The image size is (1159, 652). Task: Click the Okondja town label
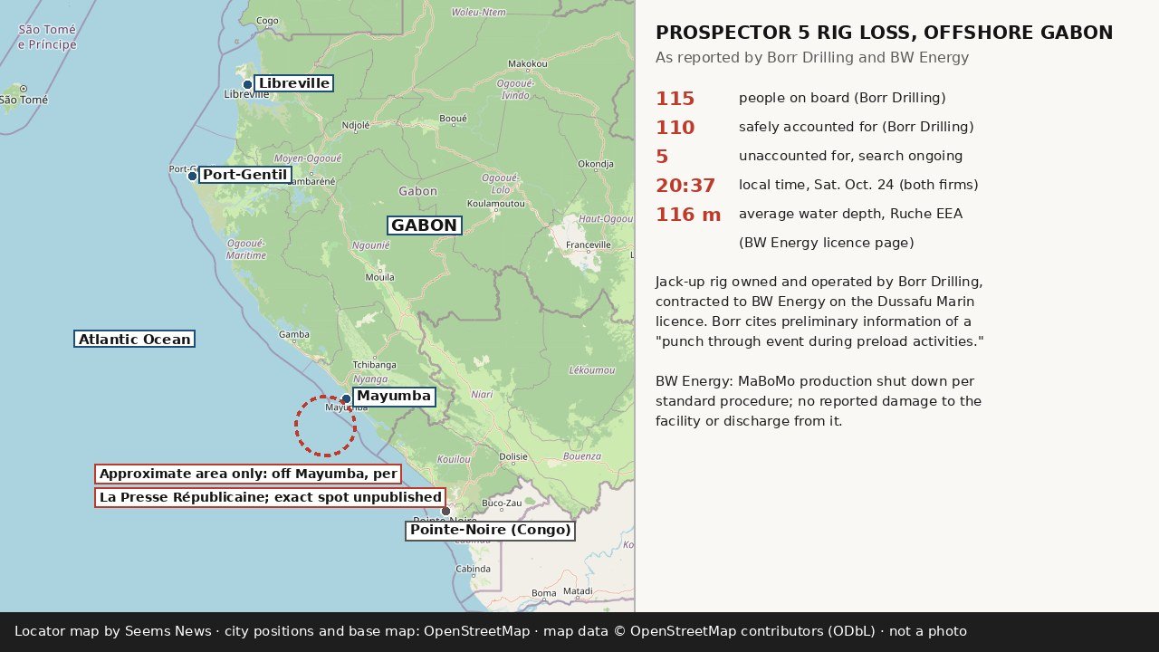(x=596, y=164)
